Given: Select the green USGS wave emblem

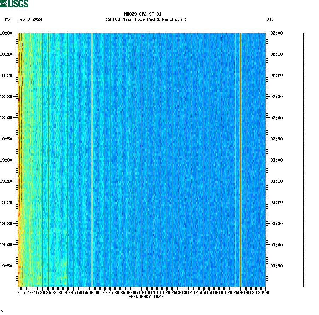Looking at the screenshot, I should point(4,4).
